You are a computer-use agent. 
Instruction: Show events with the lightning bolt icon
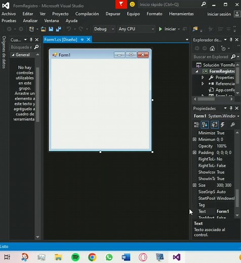pos(223,125)
